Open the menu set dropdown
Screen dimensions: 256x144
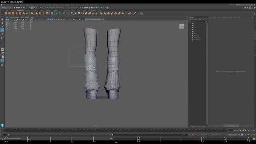point(6,8)
